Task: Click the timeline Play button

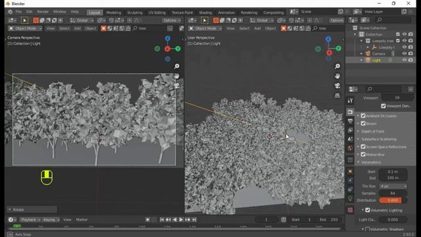Action: tap(181, 219)
